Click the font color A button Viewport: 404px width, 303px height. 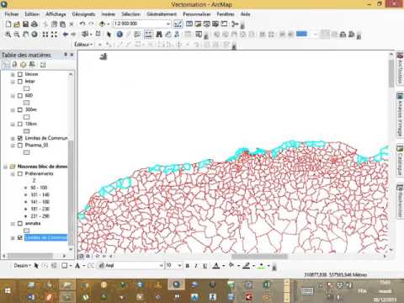216,265
